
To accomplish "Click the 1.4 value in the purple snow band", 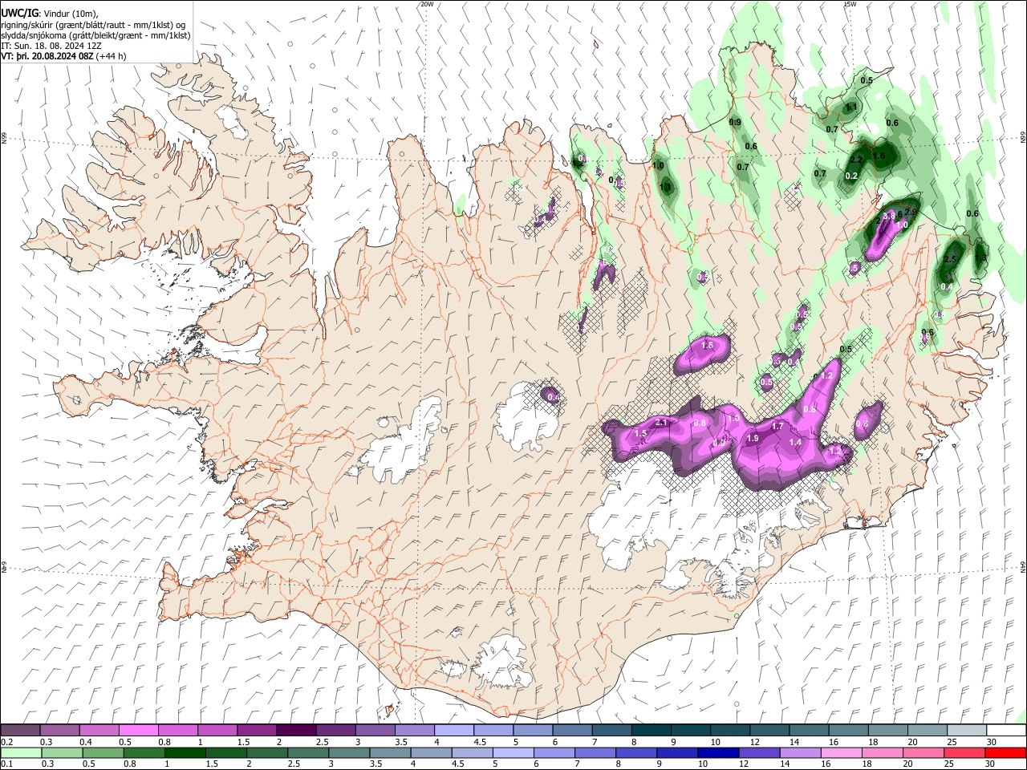I will pos(795,442).
